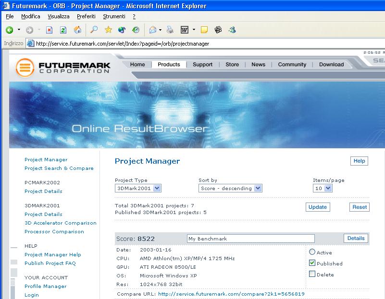The width and height of the screenshot is (385, 299).
Task: Click the black flower toolbar icon
Action: click(x=218, y=30)
